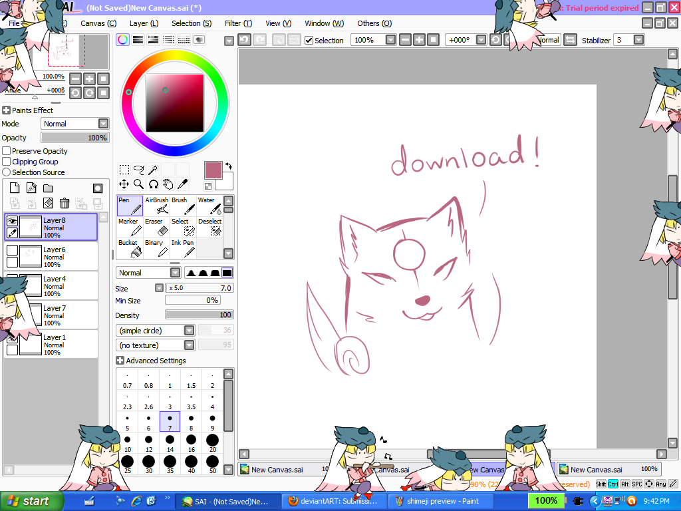
Task: Choose the rectangular selection tool
Action: coord(124,170)
